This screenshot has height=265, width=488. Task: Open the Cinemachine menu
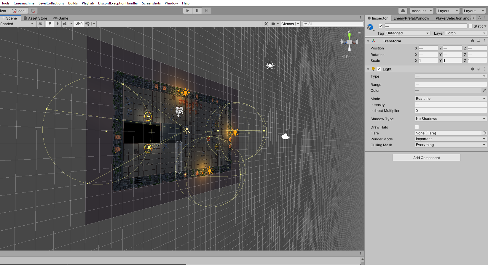(24, 3)
